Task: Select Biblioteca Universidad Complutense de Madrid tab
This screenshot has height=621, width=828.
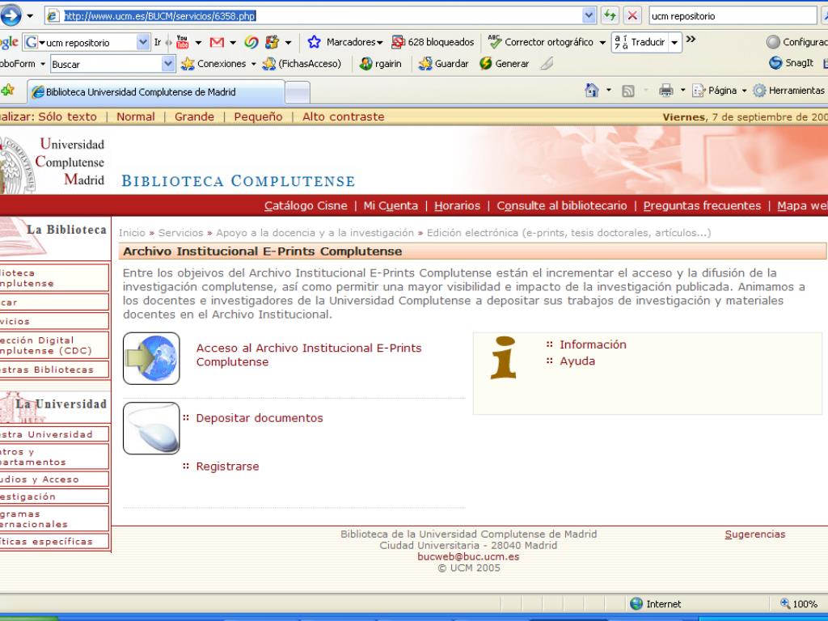Action: click(x=156, y=92)
